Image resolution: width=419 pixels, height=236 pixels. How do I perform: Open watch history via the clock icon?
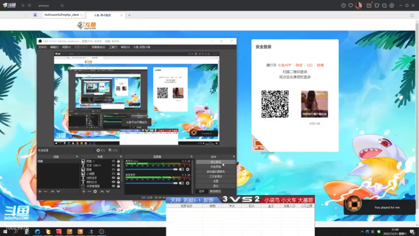click(x=344, y=5)
